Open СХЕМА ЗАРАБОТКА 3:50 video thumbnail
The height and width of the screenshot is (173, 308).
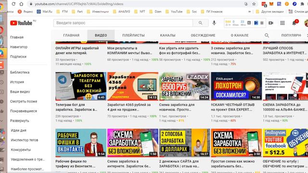pos(236,143)
